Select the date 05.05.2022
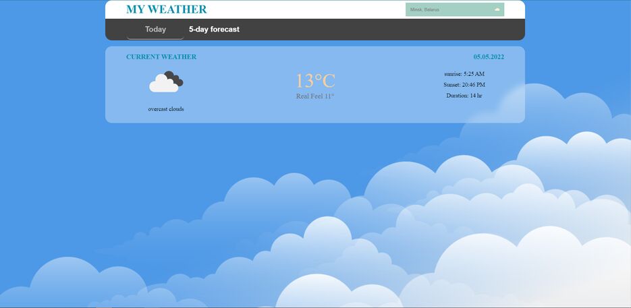 coord(489,57)
